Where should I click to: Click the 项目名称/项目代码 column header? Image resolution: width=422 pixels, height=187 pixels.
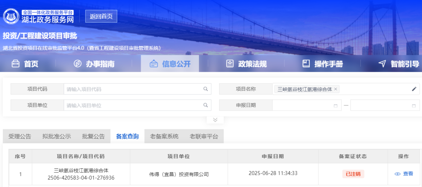81,156
